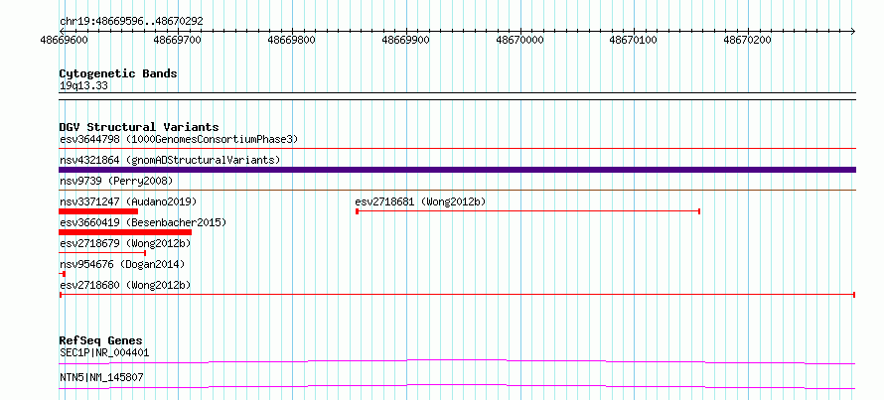Viewport: 884px width, 400px height.
Task: Click ruler tick label 48670000
Action: [519, 41]
